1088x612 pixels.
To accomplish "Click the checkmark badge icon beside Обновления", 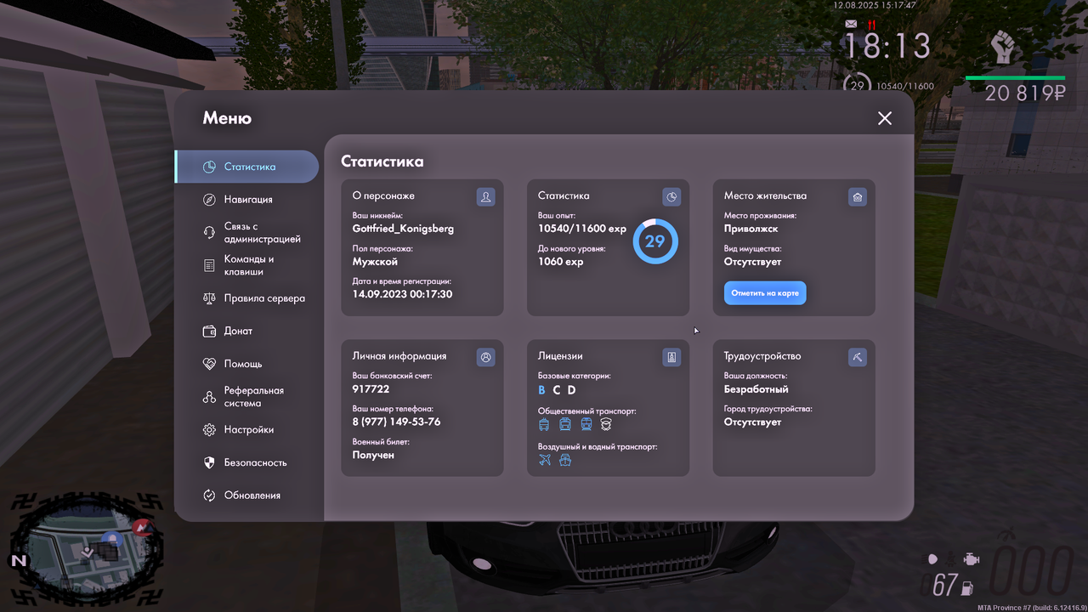I will pos(209,496).
